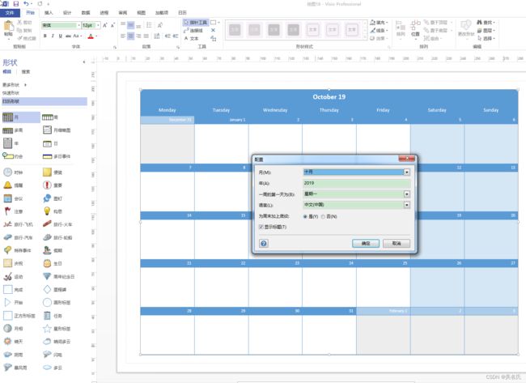This screenshot has height=383, width=526.
Task: Switch to the Data (数据) tab
Action: [x=86, y=13]
